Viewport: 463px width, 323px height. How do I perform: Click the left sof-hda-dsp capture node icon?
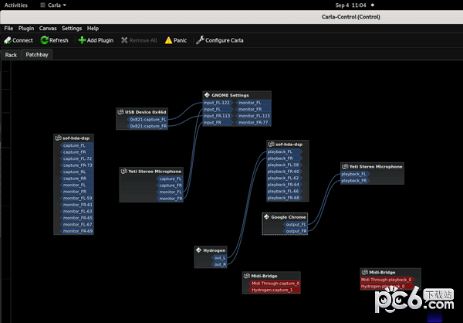[58, 138]
